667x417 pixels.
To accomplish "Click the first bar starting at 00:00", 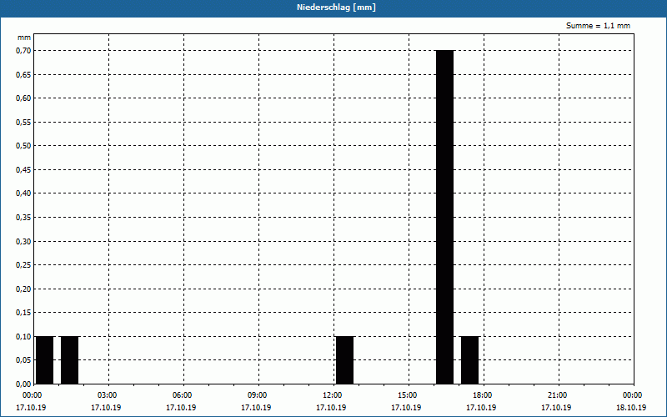I will tap(45, 360).
